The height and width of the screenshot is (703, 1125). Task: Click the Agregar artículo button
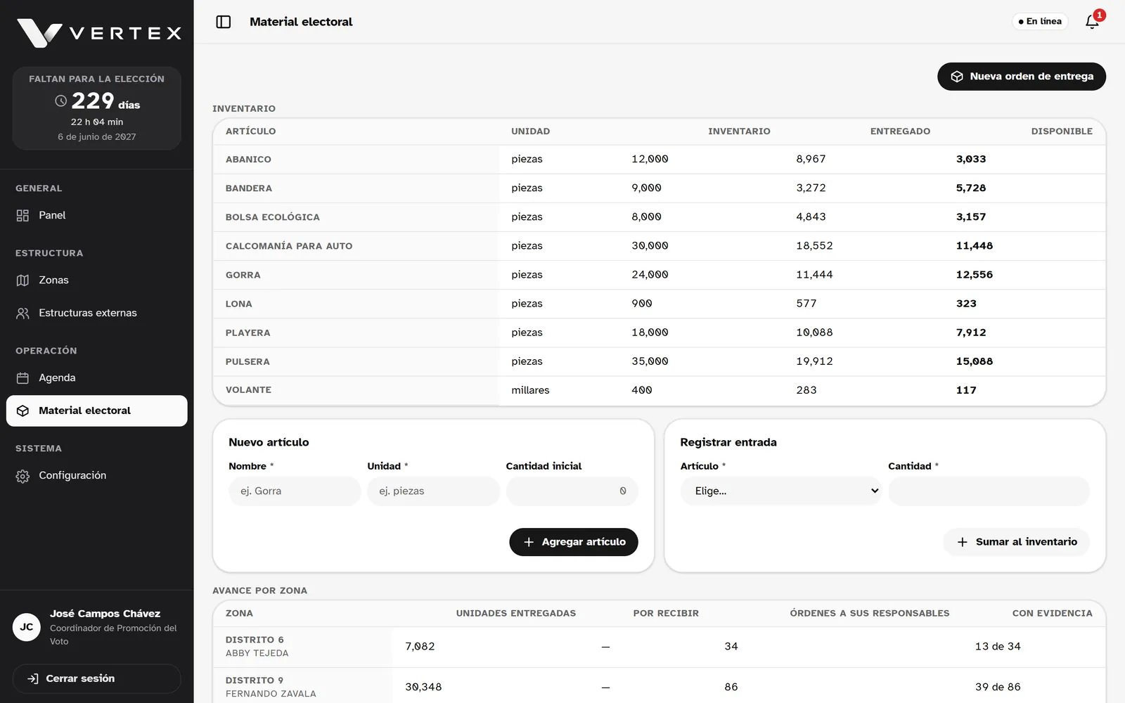tap(573, 542)
